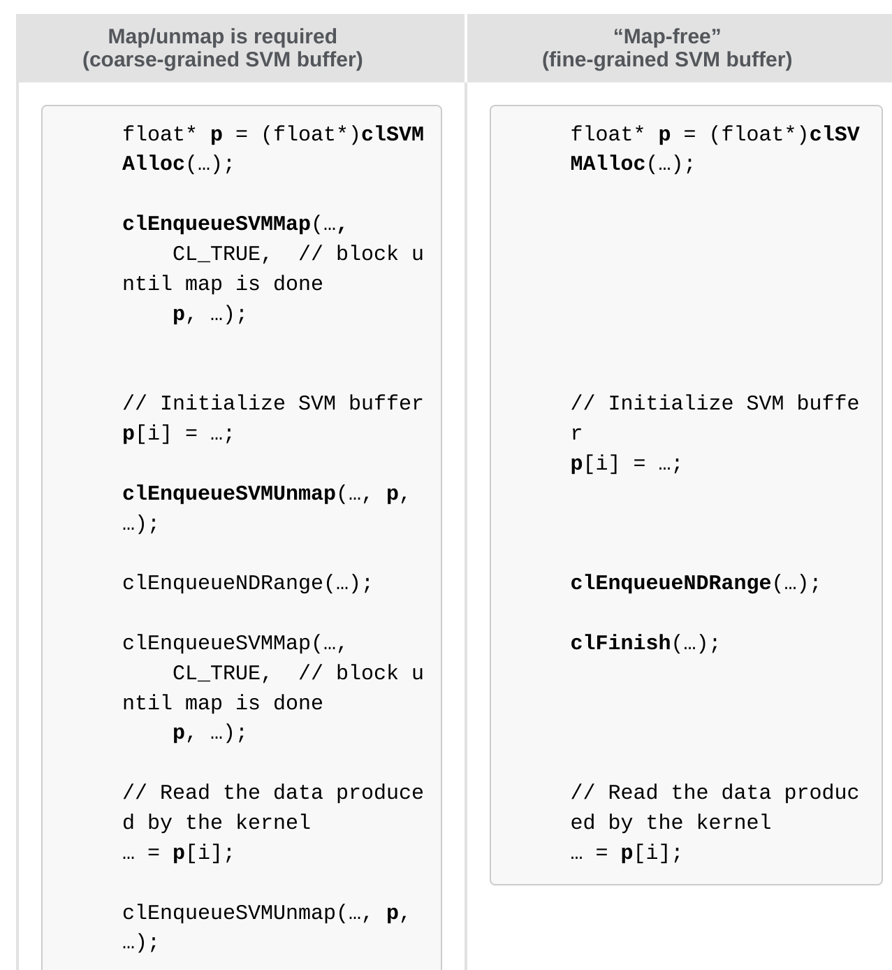892x970 pixels.
Task: Click "float* p" declaration in Map-free code
Action: pyautogui.click(x=620, y=134)
